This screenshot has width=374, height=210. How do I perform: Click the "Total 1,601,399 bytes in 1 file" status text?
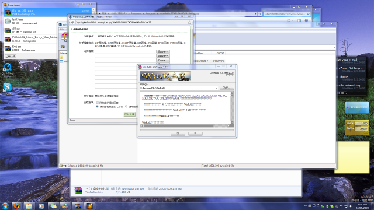point(218,166)
